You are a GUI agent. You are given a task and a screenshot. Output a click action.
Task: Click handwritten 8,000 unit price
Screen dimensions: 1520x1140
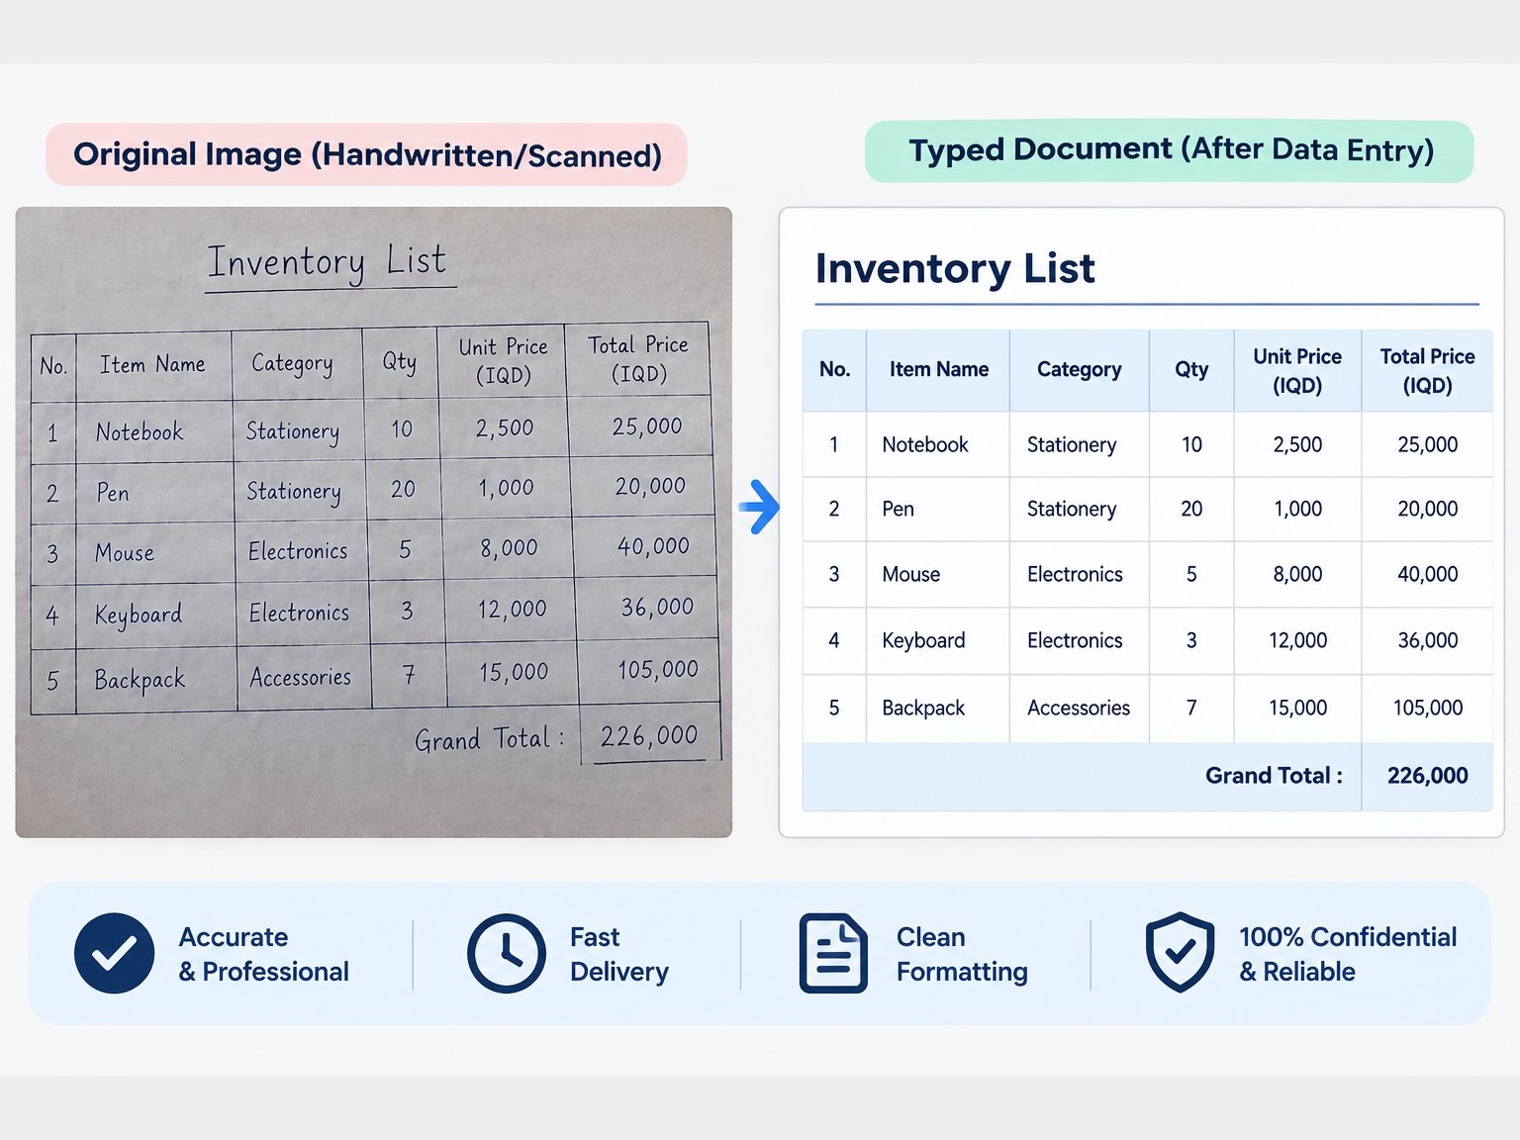click(x=509, y=547)
